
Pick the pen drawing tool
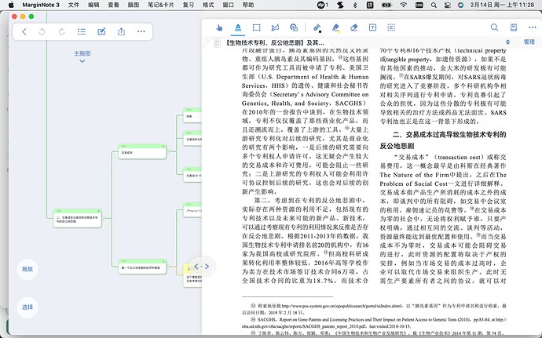(x=317, y=27)
